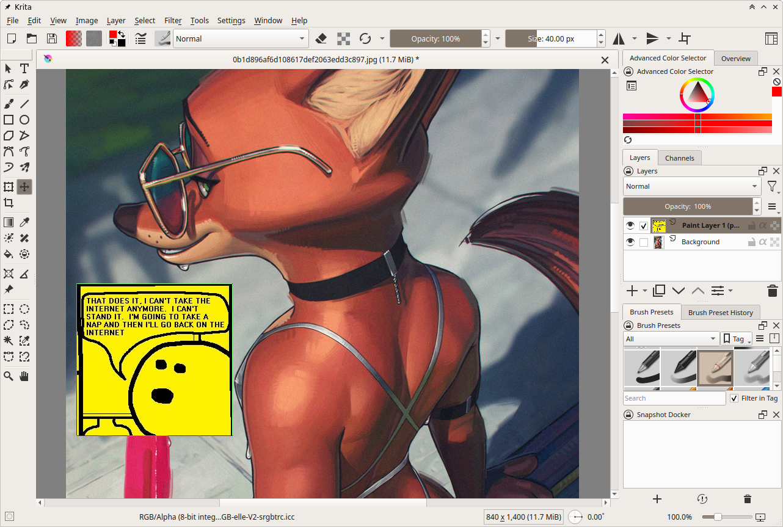
Task: Delete the selected layer with trash button
Action: tap(772, 291)
